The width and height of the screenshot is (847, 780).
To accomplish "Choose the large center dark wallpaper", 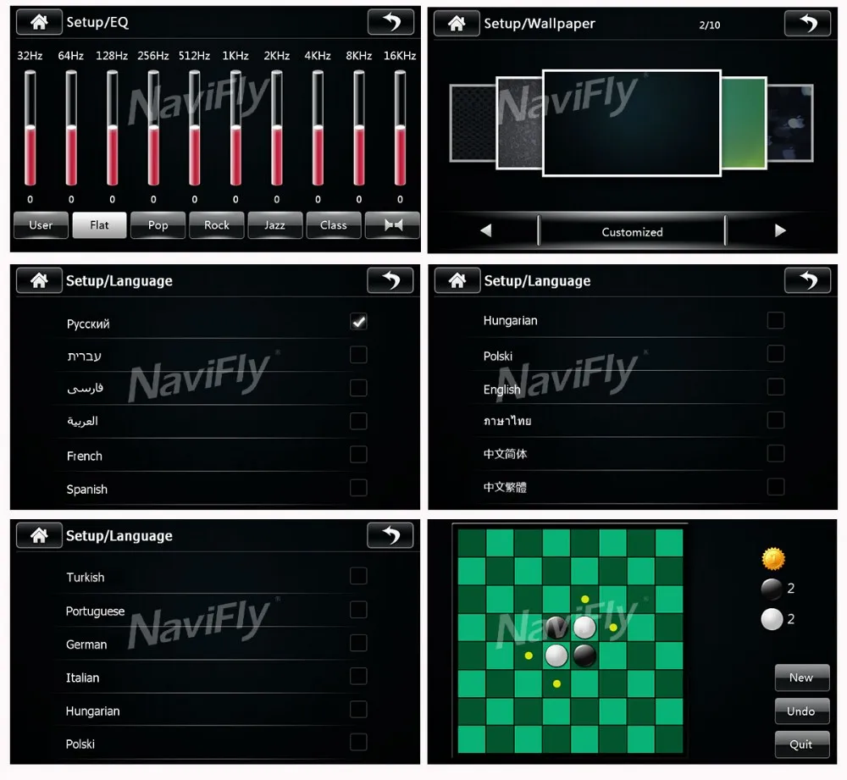I will 632,123.
